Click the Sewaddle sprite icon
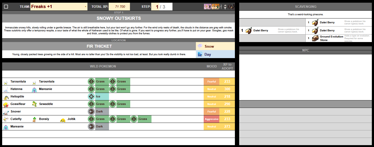This screenshot has height=147, width=374. (x=34, y=104)
